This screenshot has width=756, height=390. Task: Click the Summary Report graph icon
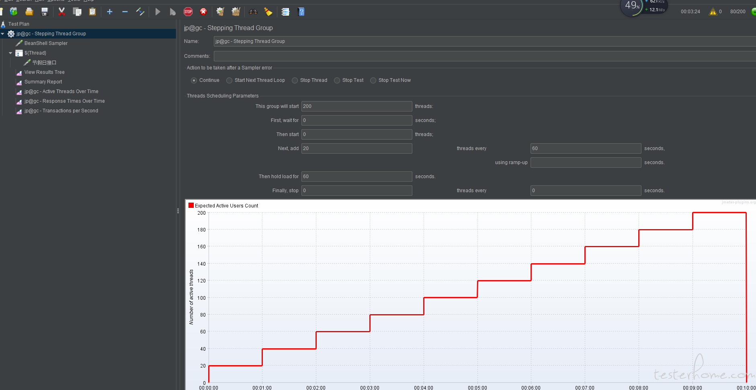pyautogui.click(x=19, y=82)
